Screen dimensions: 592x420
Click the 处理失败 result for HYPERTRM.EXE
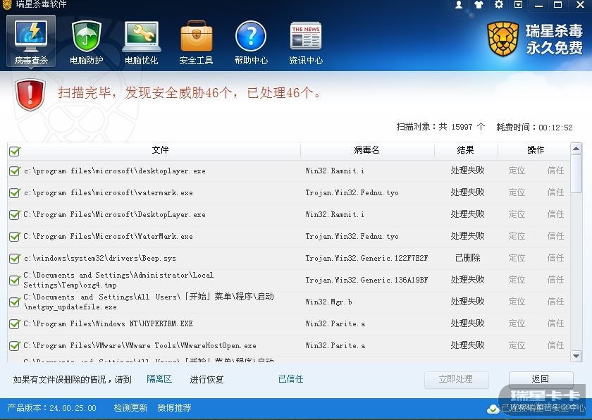468,323
